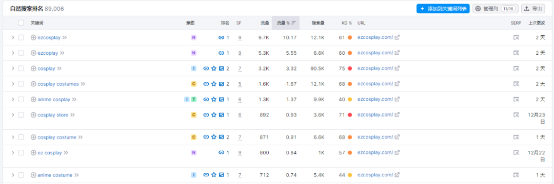Check the cosplay costumes row checkbox
Screen dimensions: 554x184
[x=21, y=84]
